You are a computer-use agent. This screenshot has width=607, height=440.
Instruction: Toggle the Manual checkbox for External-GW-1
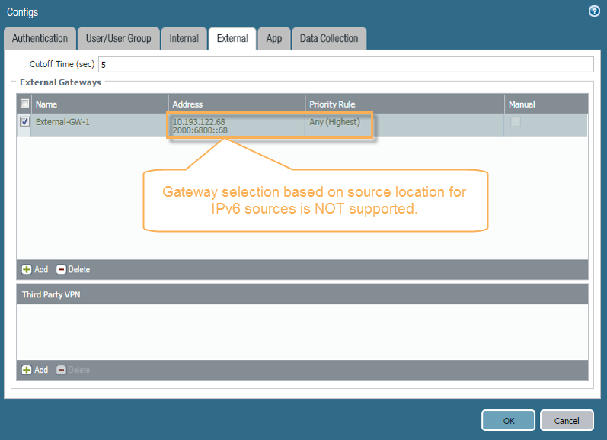[x=516, y=122]
